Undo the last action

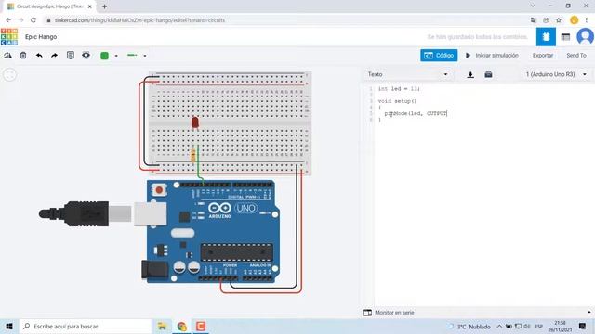[39, 56]
